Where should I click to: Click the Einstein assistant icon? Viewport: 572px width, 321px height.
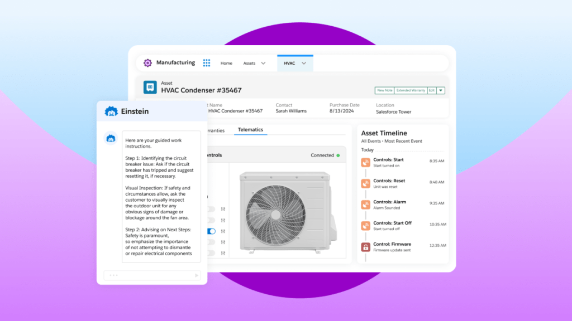click(x=111, y=111)
